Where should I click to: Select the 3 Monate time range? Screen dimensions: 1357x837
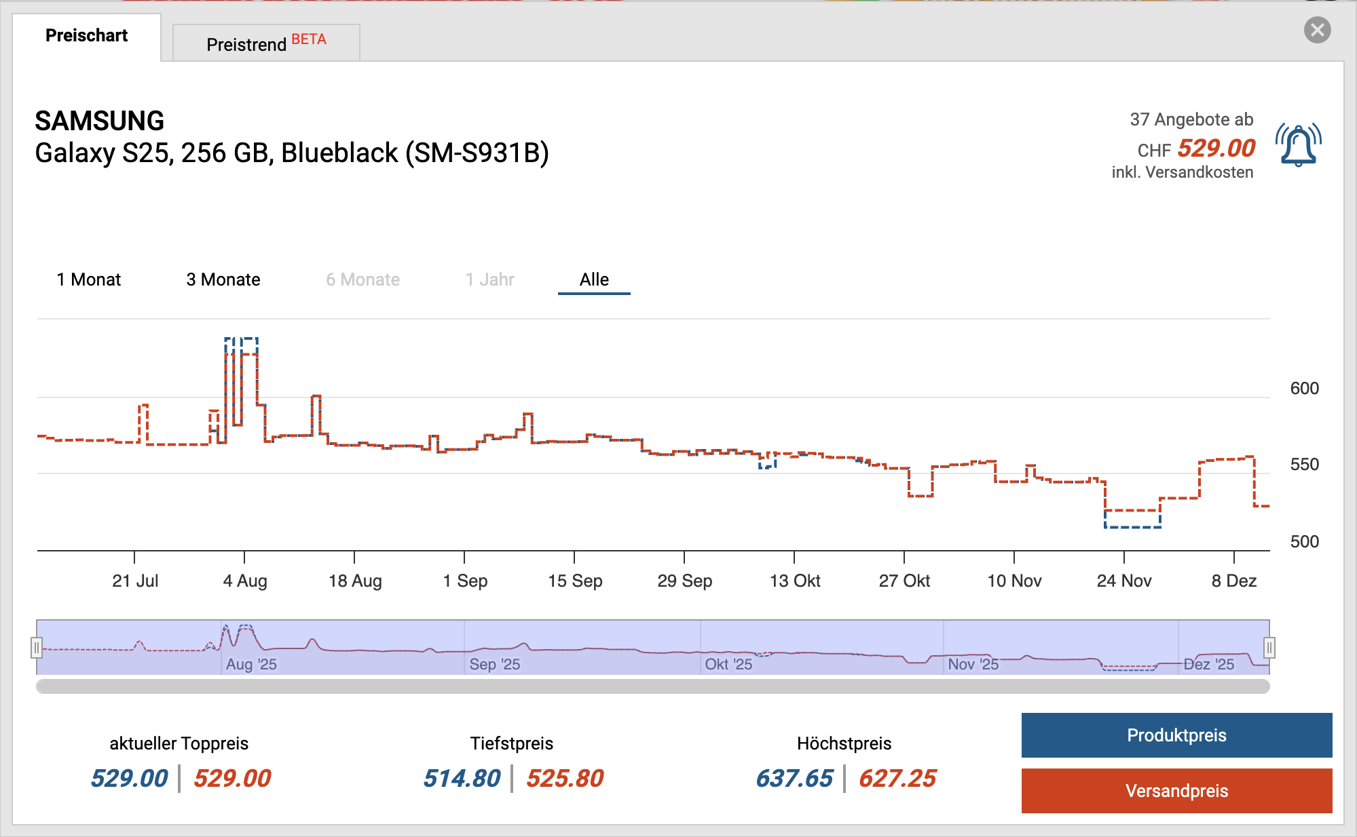pos(223,279)
